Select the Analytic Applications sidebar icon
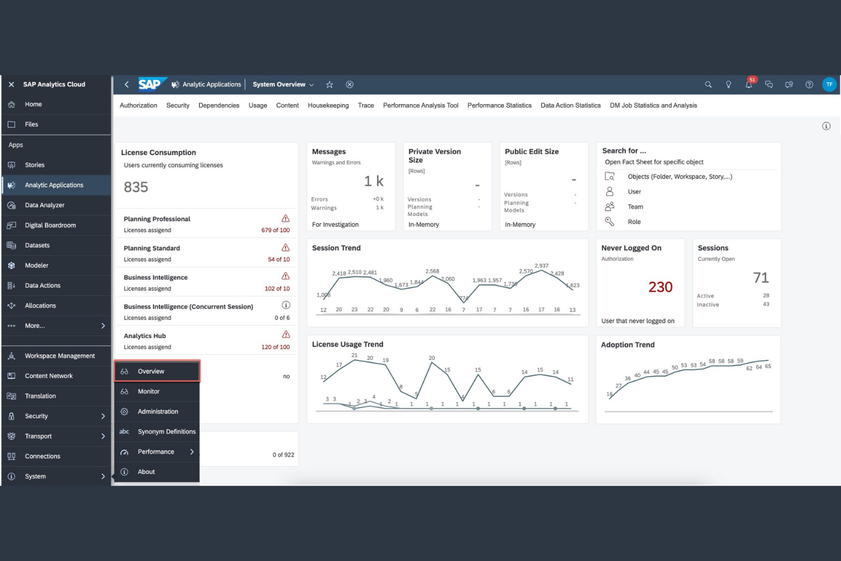The image size is (841, 561). [10, 185]
